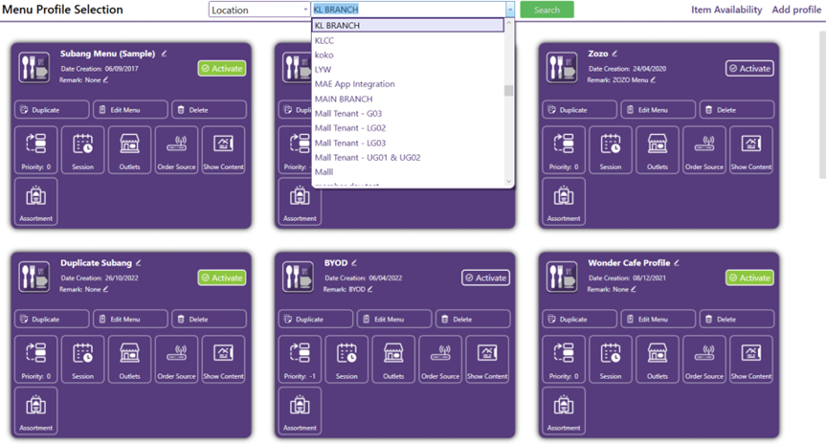Click the KL BRANCH text input field
The image size is (826, 444).
[407, 10]
